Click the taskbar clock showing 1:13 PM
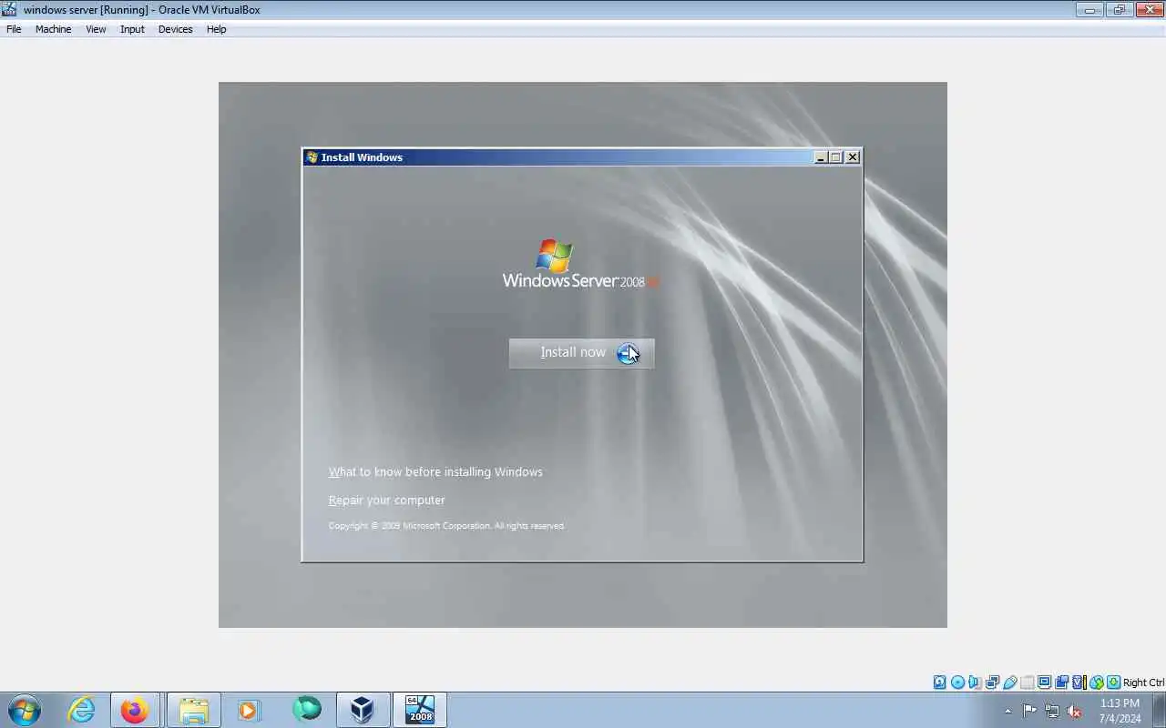This screenshot has width=1166, height=728. coord(1120,711)
